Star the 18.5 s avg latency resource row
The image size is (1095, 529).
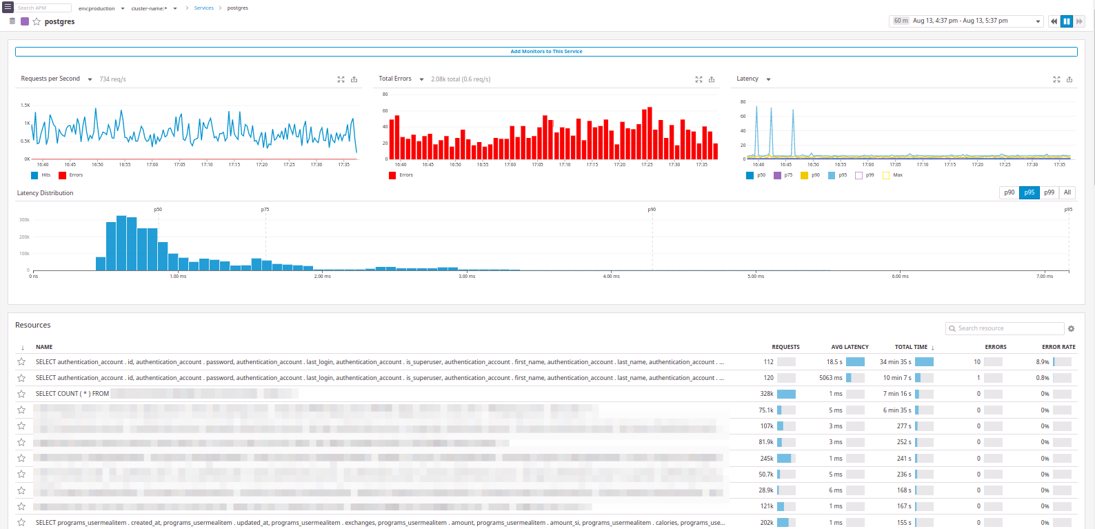(21, 361)
